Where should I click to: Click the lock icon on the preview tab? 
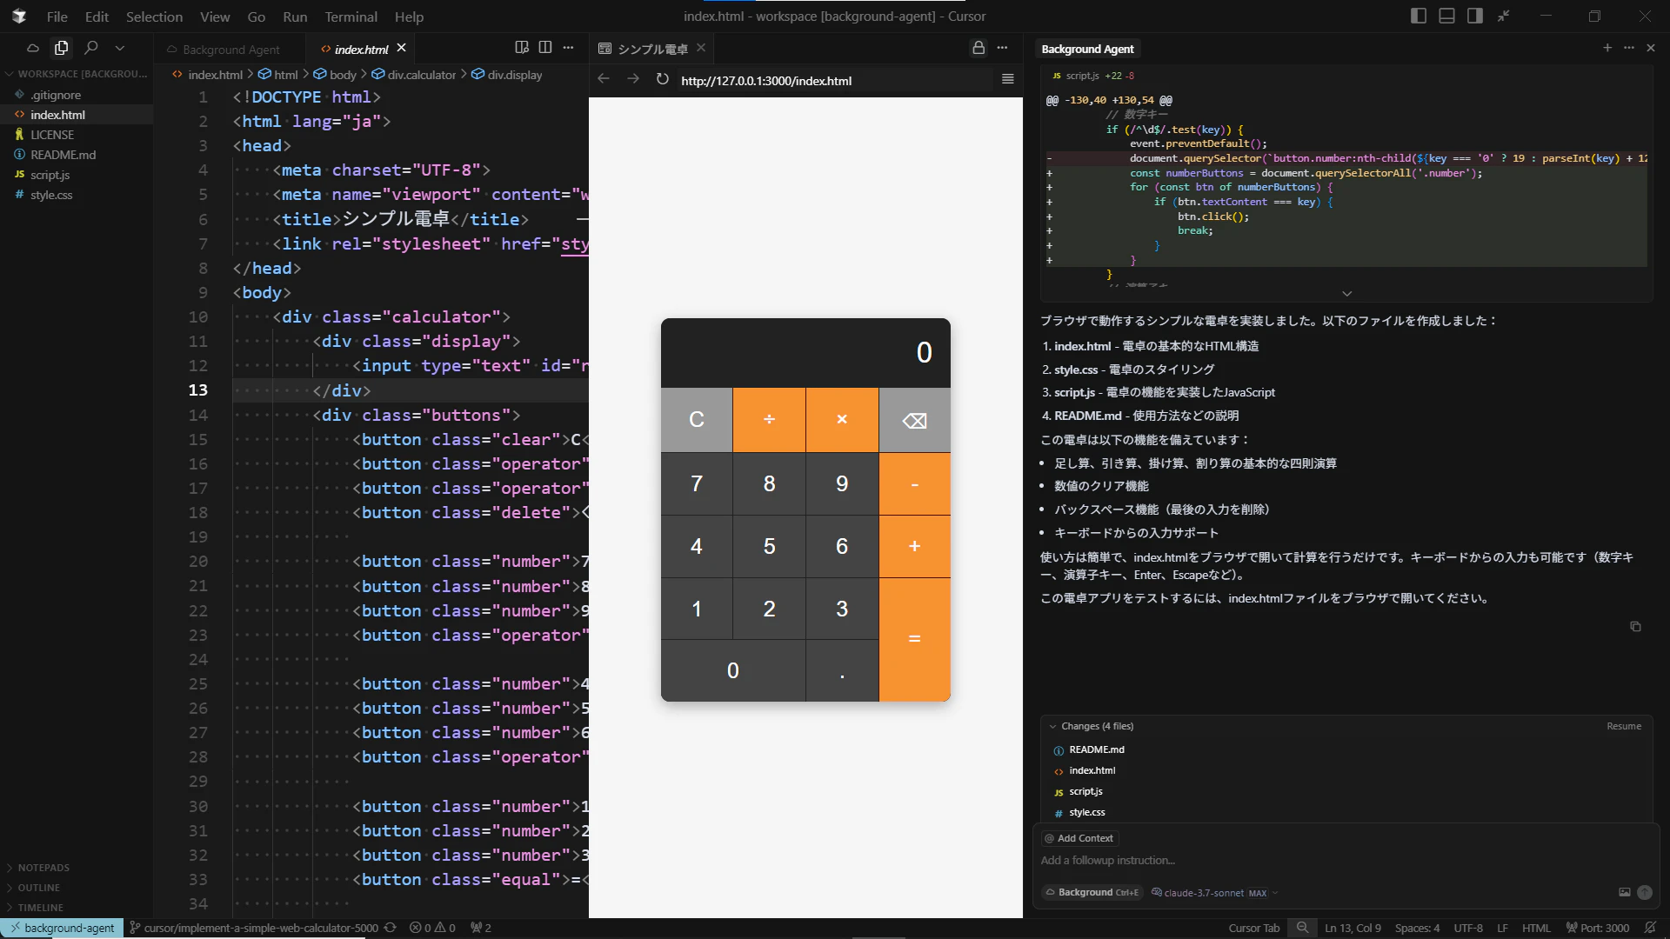[x=979, y=48]
